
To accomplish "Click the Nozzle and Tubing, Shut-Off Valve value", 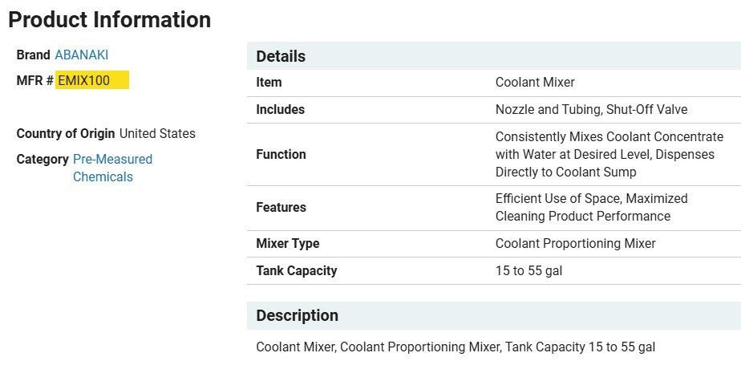I will [x=591, y=109].
